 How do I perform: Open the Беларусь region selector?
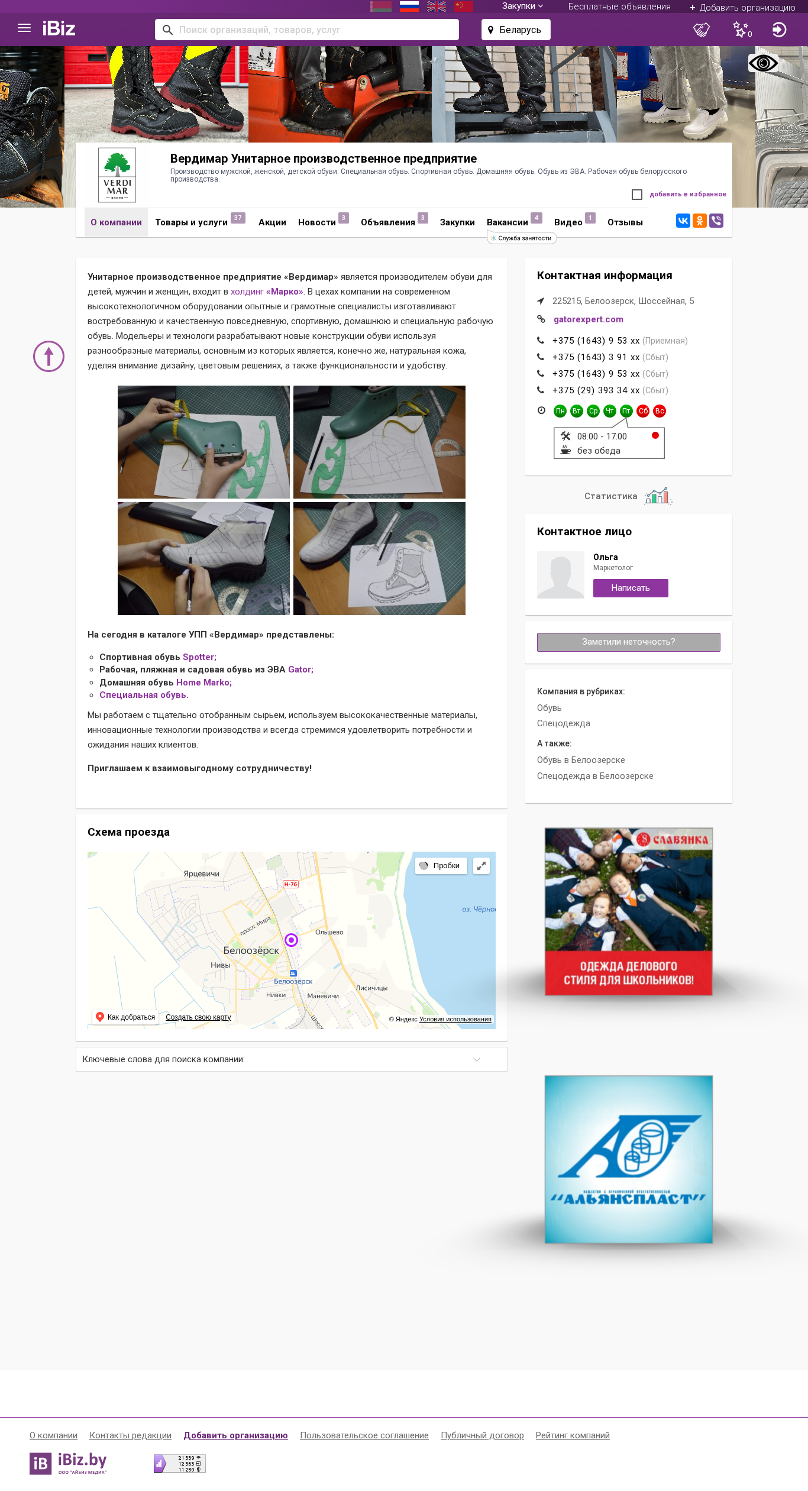point(516,30)
